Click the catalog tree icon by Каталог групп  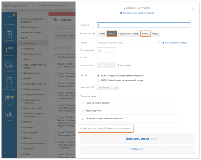[x=163, y=43]
